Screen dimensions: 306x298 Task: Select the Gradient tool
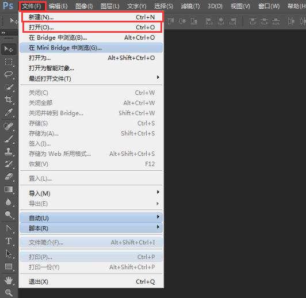[9, 189]
